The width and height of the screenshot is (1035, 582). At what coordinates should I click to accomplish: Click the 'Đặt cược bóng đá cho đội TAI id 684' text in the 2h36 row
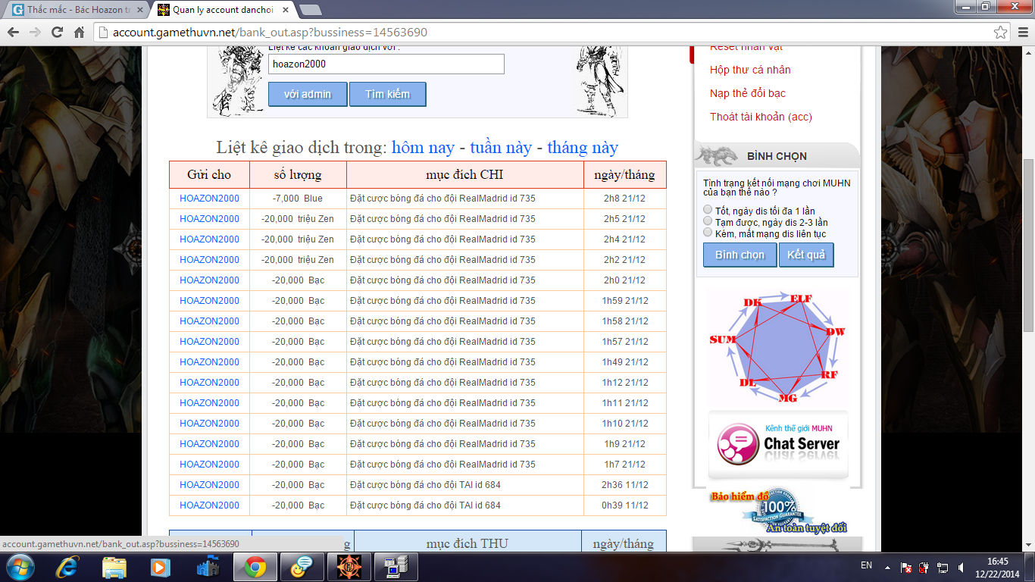pyautogui.click(x=425, y=485)
